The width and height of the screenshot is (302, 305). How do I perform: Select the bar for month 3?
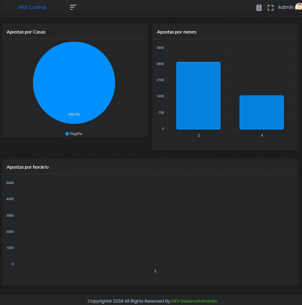[x=198, y=96]
